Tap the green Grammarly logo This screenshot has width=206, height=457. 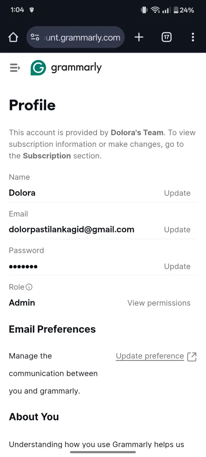pyautogui.click(x=38, y=67)
